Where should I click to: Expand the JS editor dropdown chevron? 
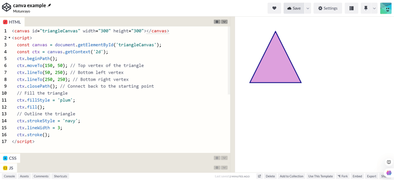click(x=224, y=167)
